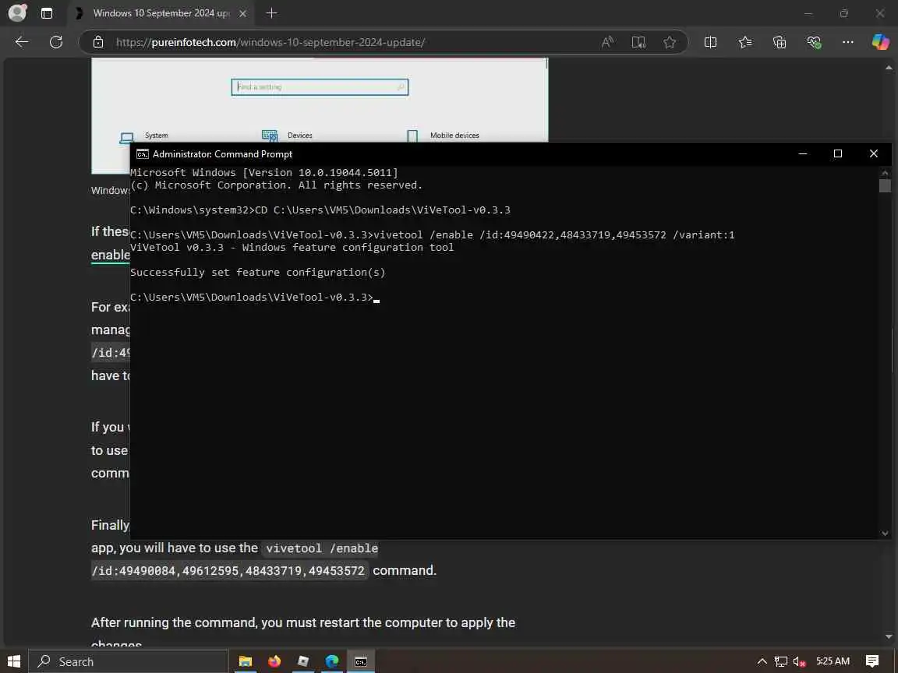Switch to Microsoft Edge in taskbar

click(332, 661)
